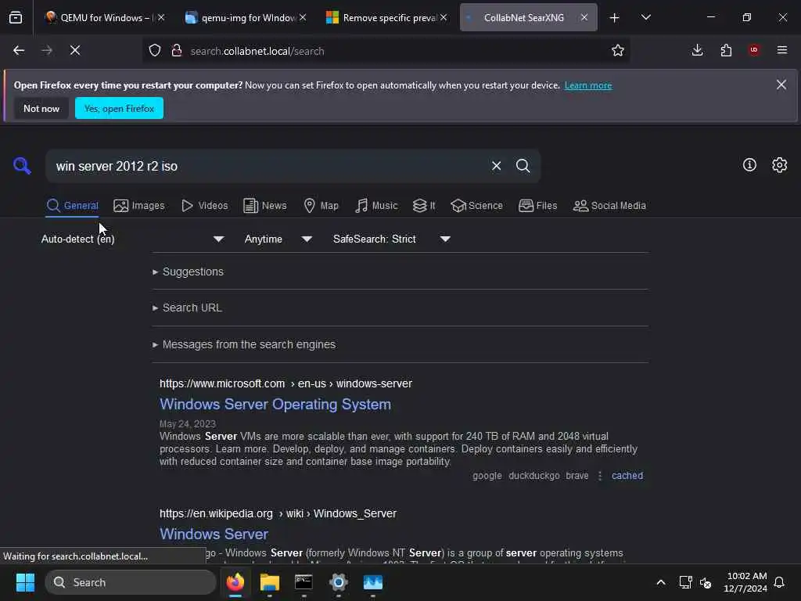
Task: Open network status tray icon
Action: click(x=685, y=582)
